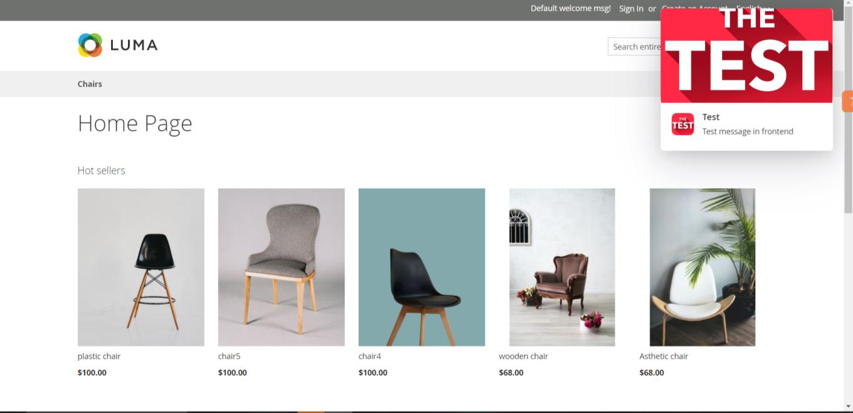Click the chair5 product name link
This screenshot has height=413, width=853.
[230, 356]
